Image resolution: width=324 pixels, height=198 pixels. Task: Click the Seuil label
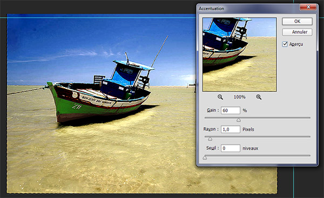(212, 148)
